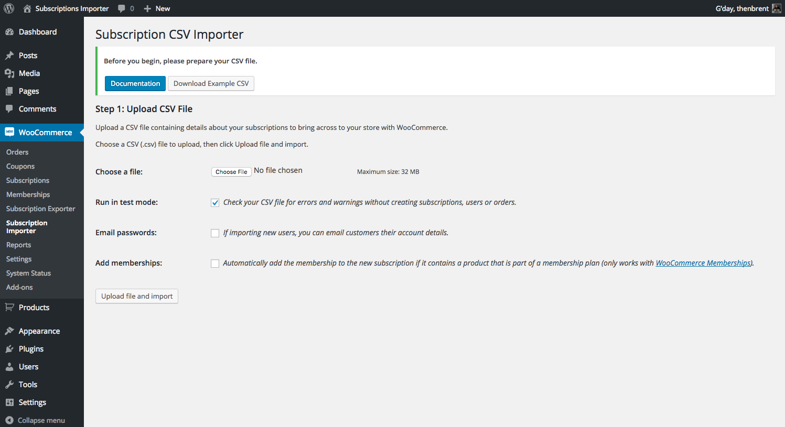Open the G'day, thenbrent user menu
The width and height of the screenshot is (785, 427).
point(748,8)
